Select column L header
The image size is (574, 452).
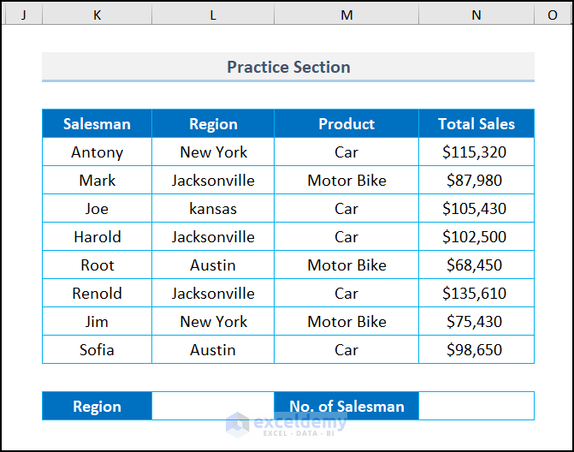[213, 15]
